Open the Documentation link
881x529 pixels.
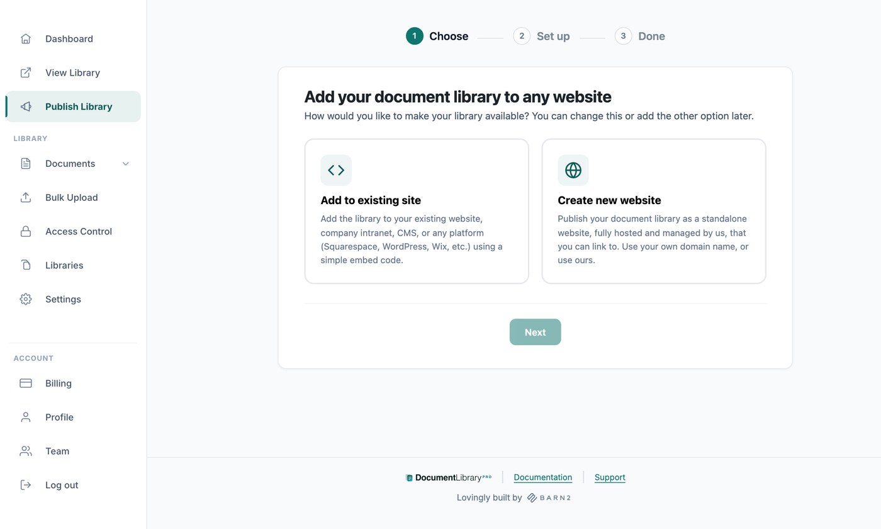[543, 477]
